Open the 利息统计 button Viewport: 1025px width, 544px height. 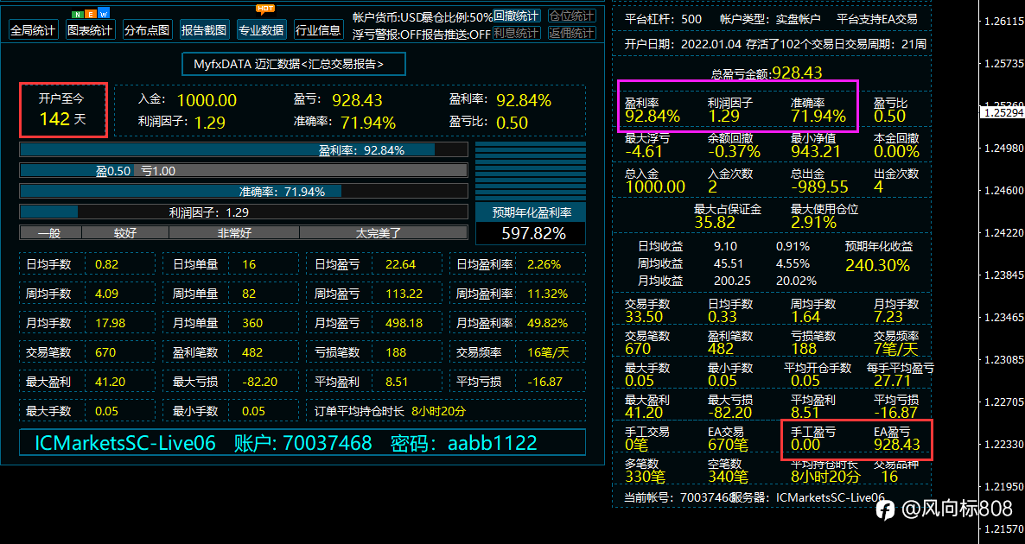tap(517, 34)
